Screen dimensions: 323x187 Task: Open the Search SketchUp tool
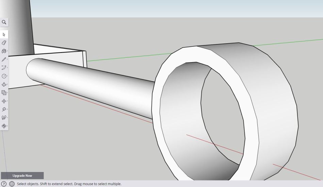click(4, 22)
